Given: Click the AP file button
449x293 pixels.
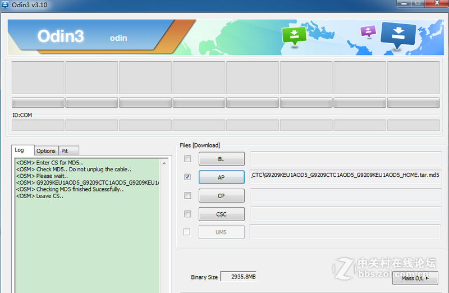Looking at the screenshot, I should tap(222, 177).
